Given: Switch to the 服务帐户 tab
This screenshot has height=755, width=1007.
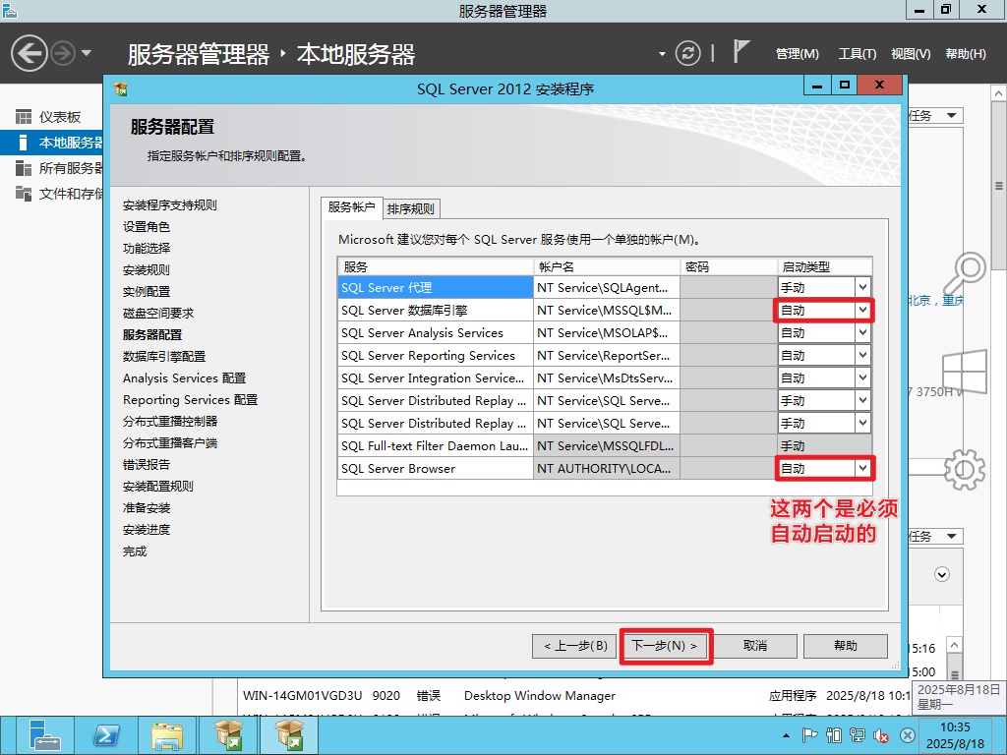Looking at the screenshot, I should coord(351,206).
